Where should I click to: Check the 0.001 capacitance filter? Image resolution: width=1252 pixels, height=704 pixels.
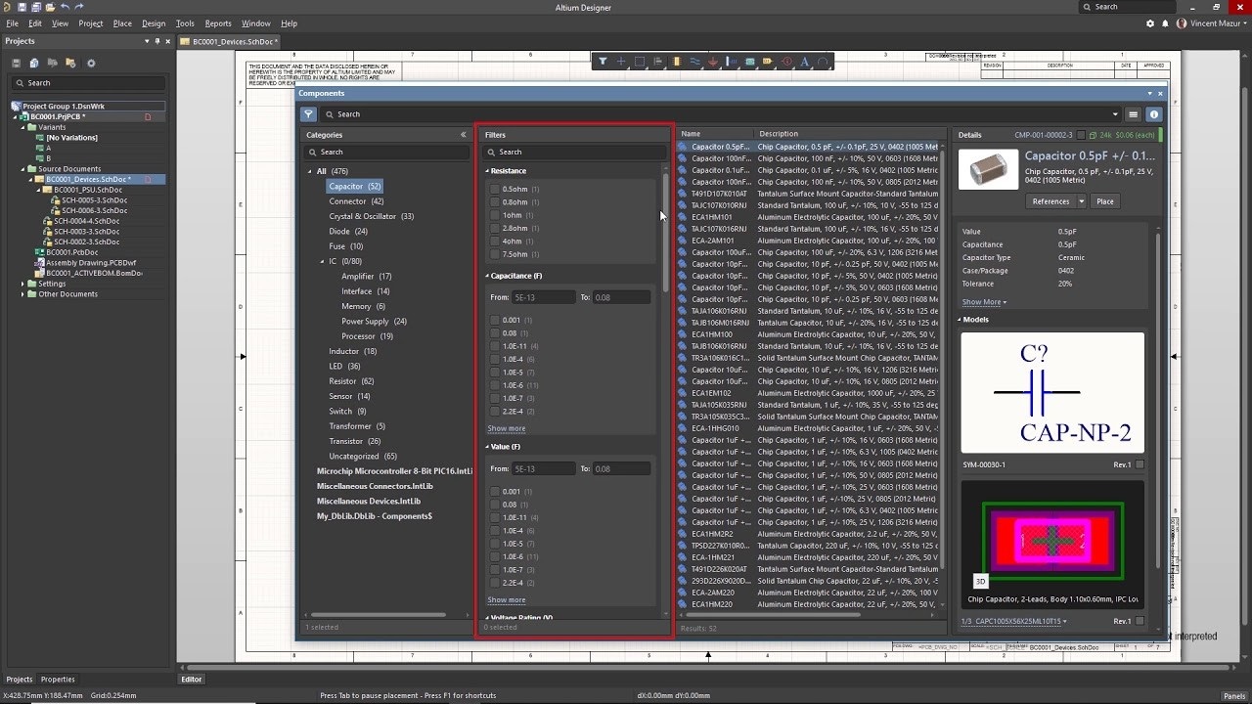(495, 321)
